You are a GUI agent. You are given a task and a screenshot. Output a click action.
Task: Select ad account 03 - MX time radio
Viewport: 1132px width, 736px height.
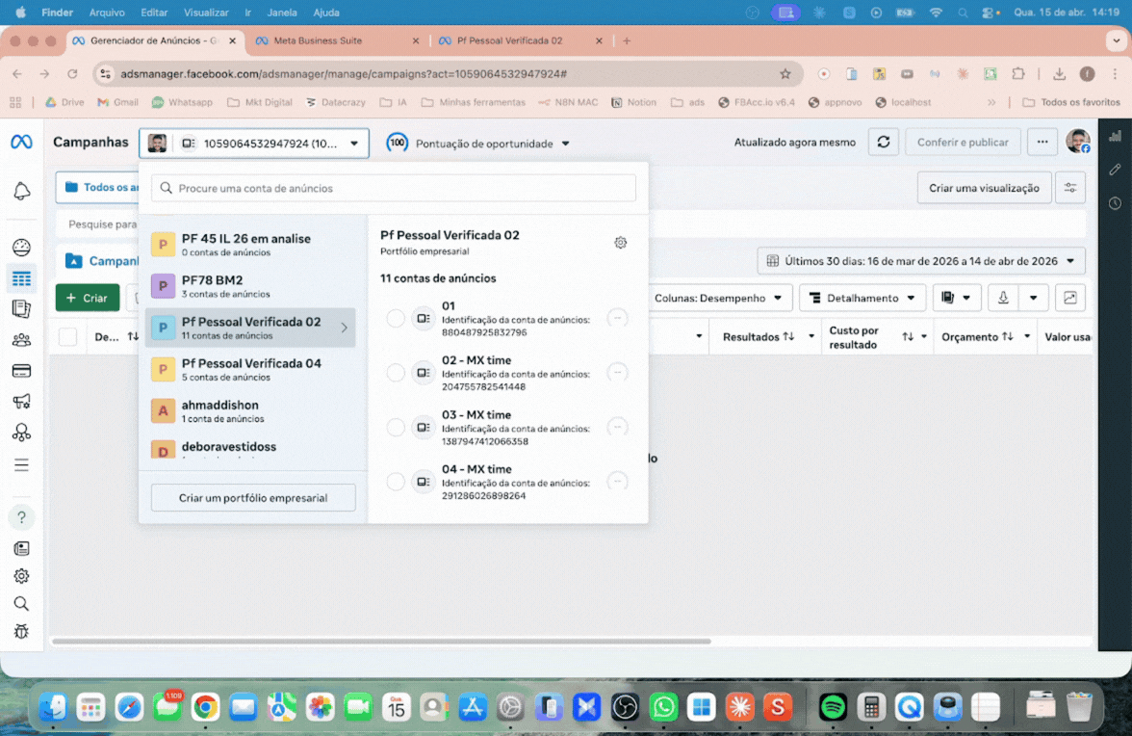click(x=395, y=428)
